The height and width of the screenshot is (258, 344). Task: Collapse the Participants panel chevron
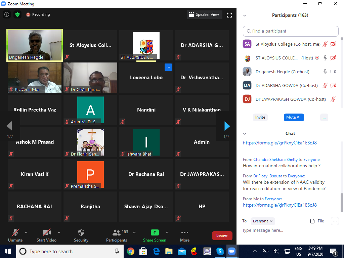point(245,15)
